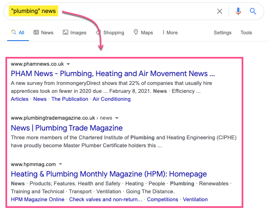Viewport: 268px width, 210px height.
Task: Expand the arrow next to plumbingtrademagazine.co.uk
Action: [117, 118]
